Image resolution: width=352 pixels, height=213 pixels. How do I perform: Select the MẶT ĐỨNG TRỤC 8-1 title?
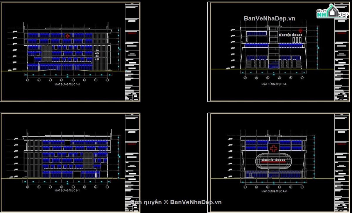tap(67, 190)
